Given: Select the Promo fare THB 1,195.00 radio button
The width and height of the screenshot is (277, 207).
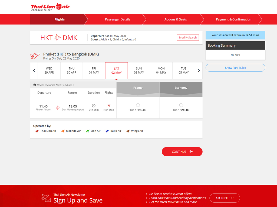Looking at the screenshot, I should [138, 105].
